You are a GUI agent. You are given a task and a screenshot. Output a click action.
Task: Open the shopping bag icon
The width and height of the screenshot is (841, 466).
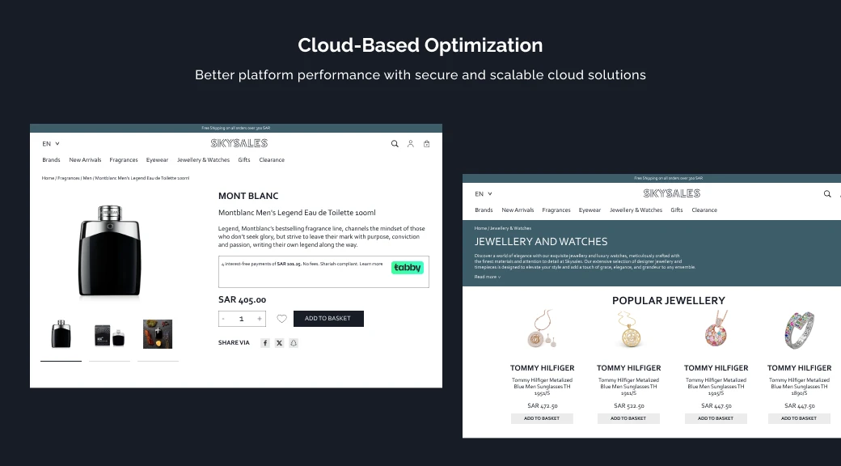[427, 143]
